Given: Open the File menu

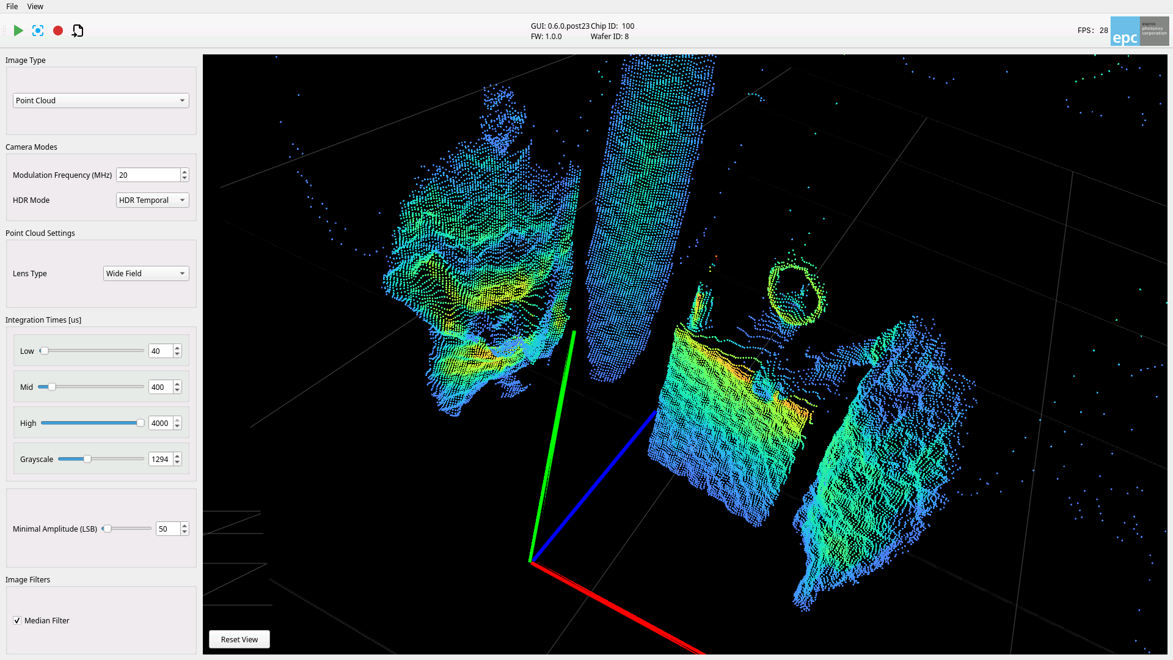Looking at the screenshot, I should point(12,6).
